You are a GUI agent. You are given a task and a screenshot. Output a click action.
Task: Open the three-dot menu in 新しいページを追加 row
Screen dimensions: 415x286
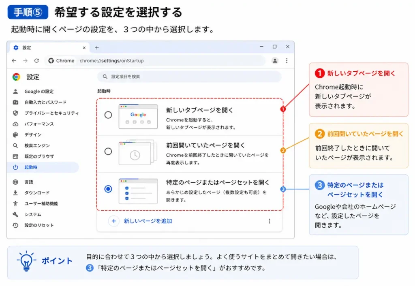(x=270, y=221)
